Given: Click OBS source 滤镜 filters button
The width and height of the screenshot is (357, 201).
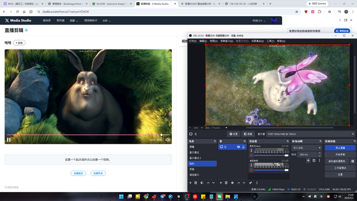Looking at the screenshot, I should 248,134.
